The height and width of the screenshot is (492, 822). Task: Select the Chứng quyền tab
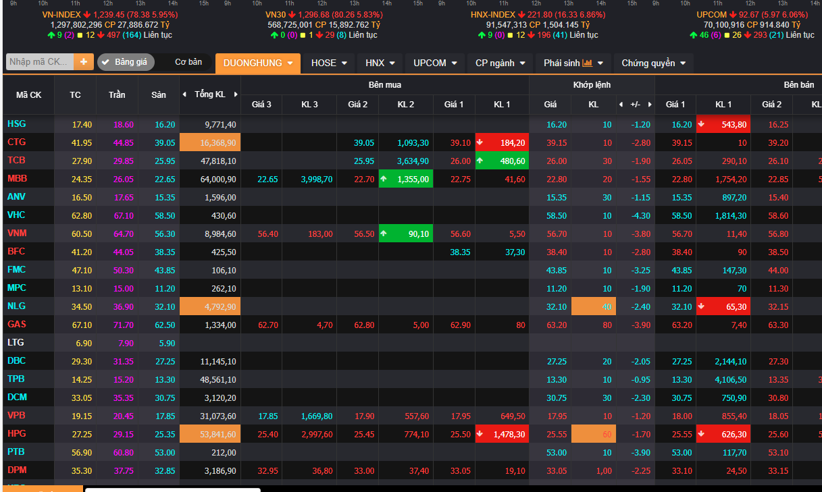(653, 63)
